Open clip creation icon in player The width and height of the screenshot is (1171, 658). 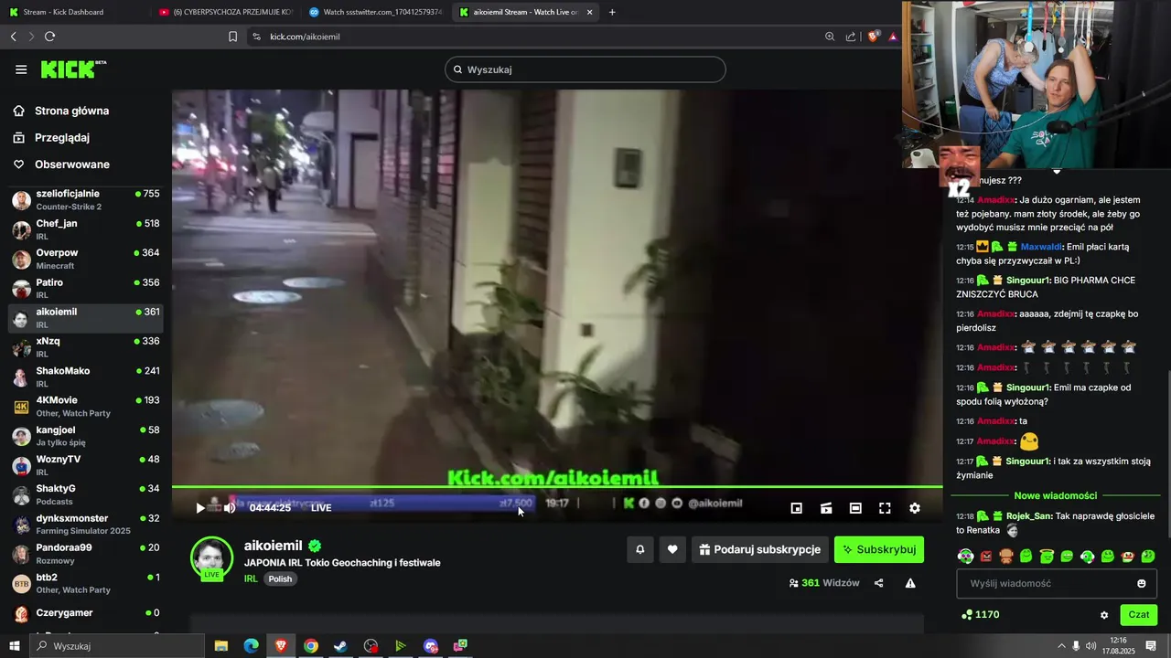[x=825, y=508]
